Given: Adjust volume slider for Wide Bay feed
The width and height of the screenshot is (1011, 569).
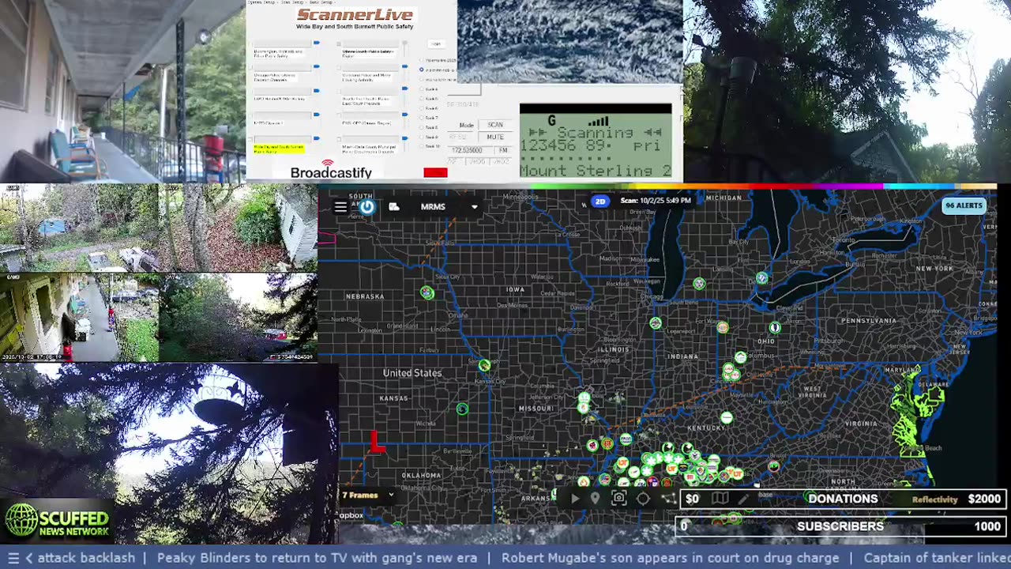Looking at the screenshot, I should pos(317,138).
